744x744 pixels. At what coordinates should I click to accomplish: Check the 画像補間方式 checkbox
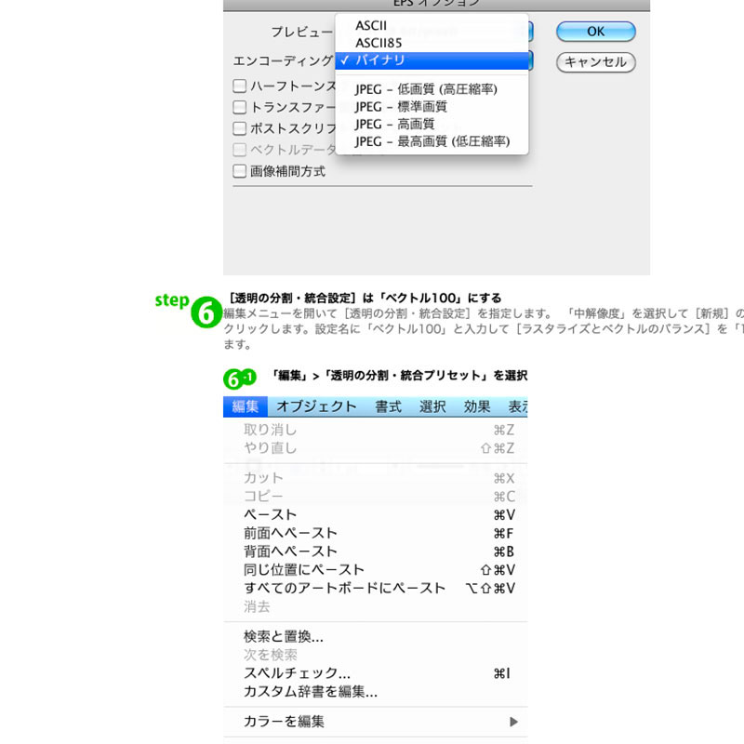240,171
